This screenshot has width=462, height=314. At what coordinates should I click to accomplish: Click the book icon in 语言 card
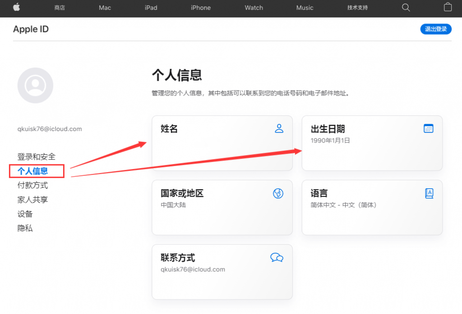tap(429, 194)
